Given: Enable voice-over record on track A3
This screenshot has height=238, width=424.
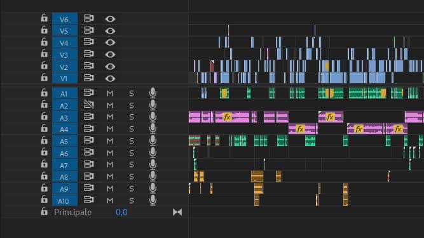Looking at the screenshot, I should click(153, 117).
